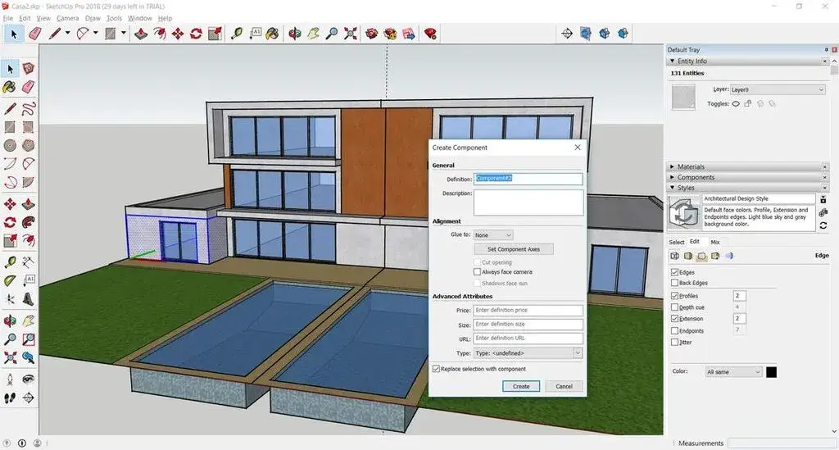Switch to the Select tab in Styles

click(676, 242)
